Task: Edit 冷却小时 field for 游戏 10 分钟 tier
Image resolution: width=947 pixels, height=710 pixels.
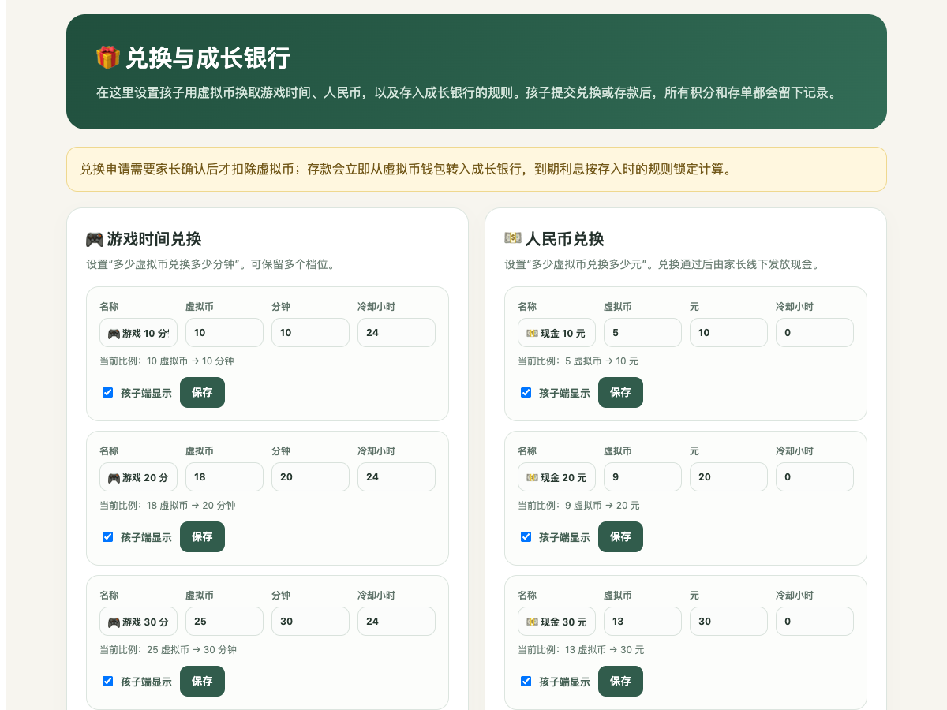Action: click(x=396, y=332)
